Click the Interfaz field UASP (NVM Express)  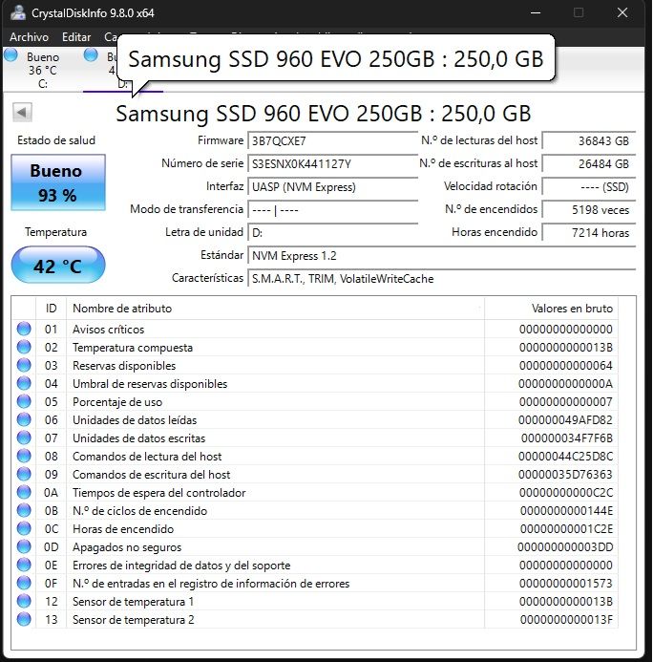(x=332, y=186)
